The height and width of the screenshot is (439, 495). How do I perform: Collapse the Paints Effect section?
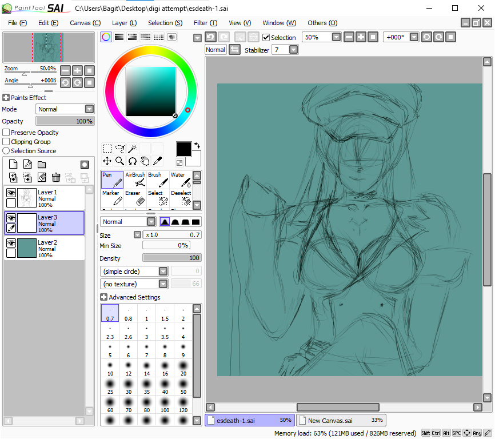(x=6, y=98)
